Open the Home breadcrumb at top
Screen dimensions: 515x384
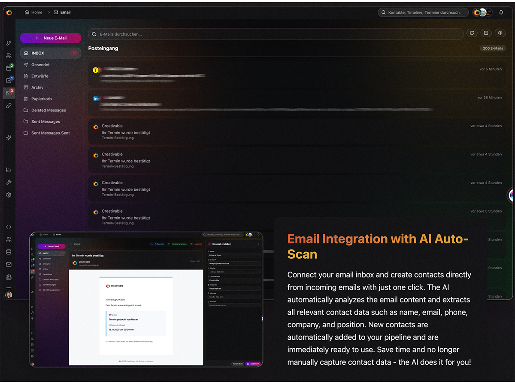(x=33, y=12)
